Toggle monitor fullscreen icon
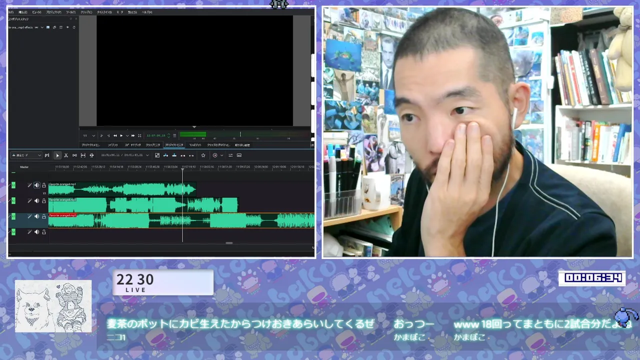 pos(139,135)
